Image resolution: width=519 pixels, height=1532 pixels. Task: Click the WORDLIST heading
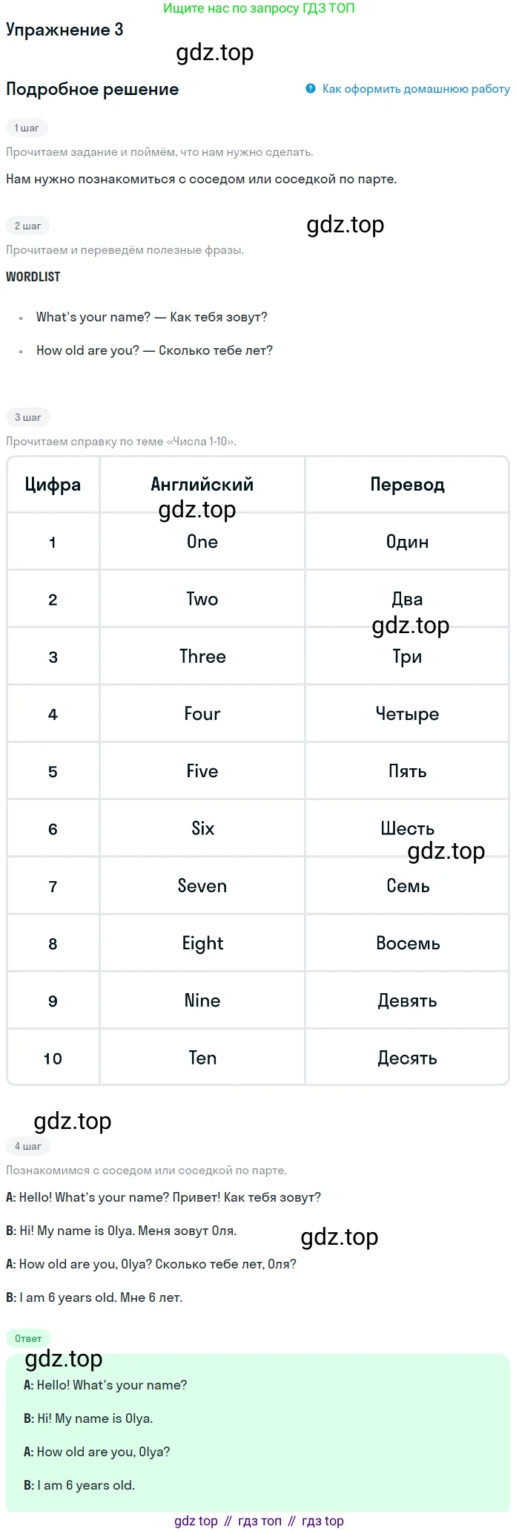(x=33, y=276)
